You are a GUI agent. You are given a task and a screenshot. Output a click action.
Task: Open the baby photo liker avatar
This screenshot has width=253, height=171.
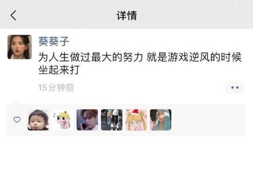(38, 120)
